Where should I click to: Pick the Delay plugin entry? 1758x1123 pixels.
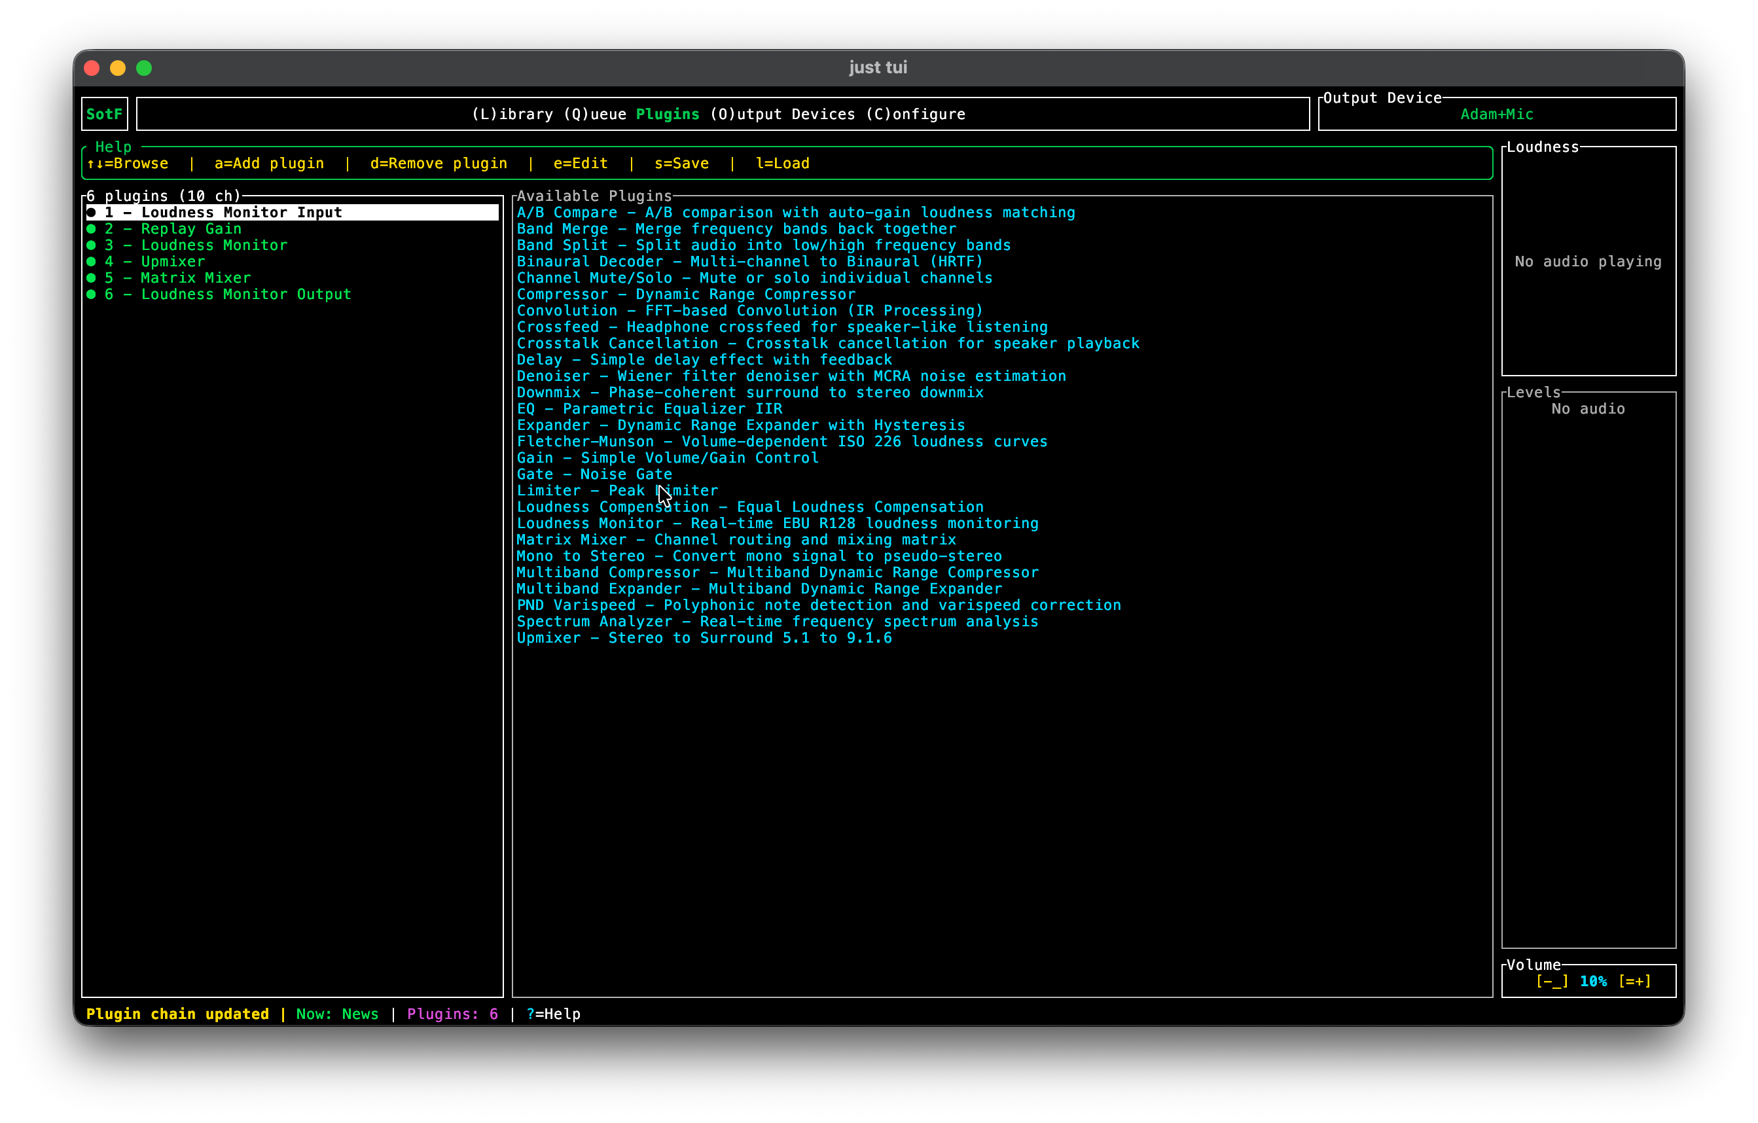[x=704, y=360]
